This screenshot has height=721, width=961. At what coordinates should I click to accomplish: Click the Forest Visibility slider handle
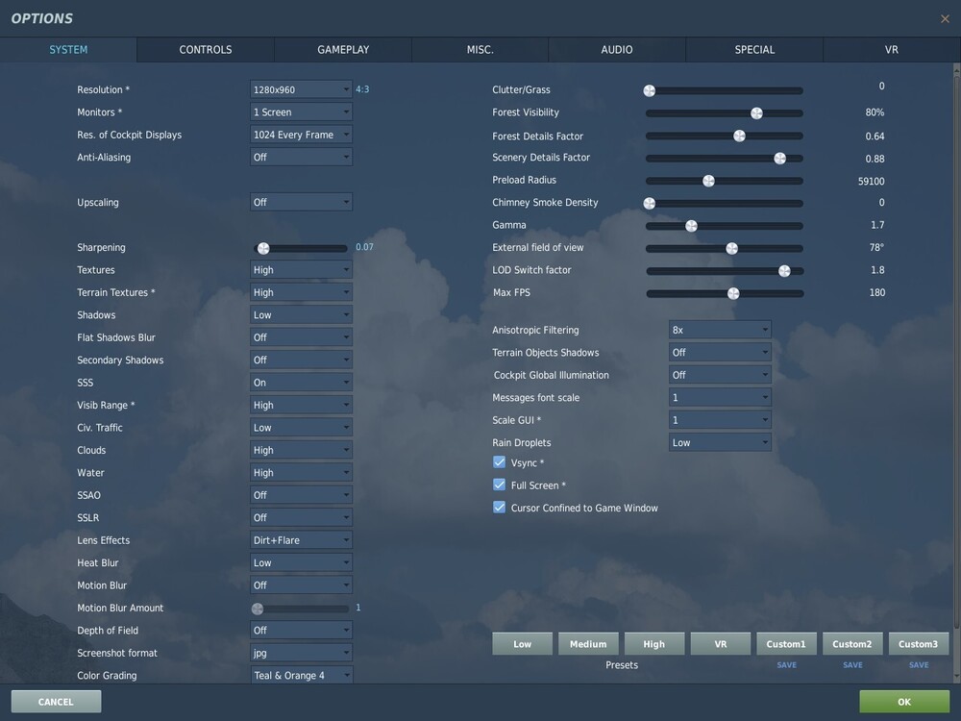756,113
